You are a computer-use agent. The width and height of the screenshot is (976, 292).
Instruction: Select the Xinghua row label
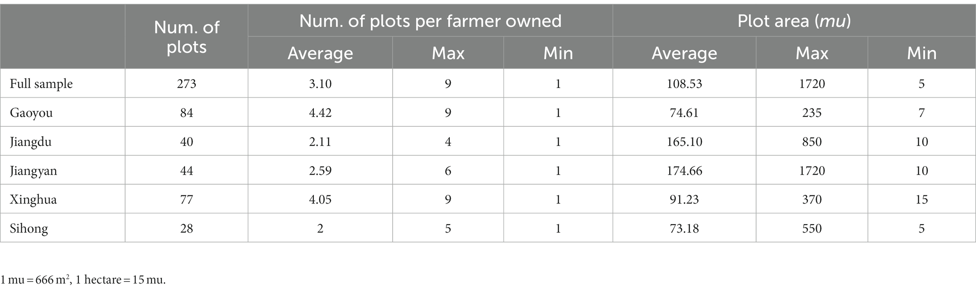click(x=34, y=200)
